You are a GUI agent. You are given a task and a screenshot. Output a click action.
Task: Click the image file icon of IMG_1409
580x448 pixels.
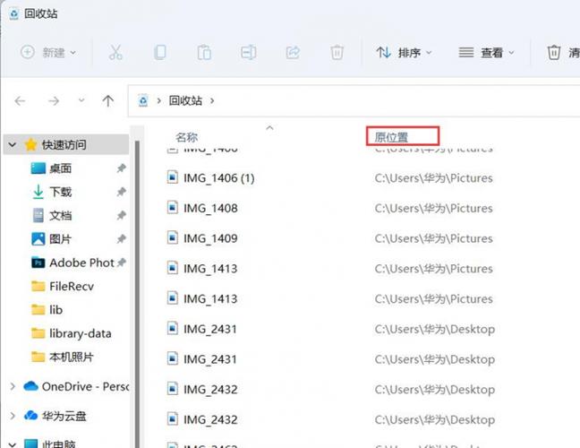173,237
